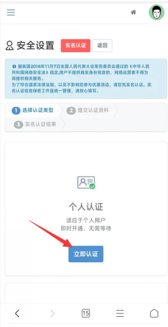This screenshot has height=327, width=168.
Task: Click the step number 3 circle
Action: pyautogui.click(x=18, y=125)
